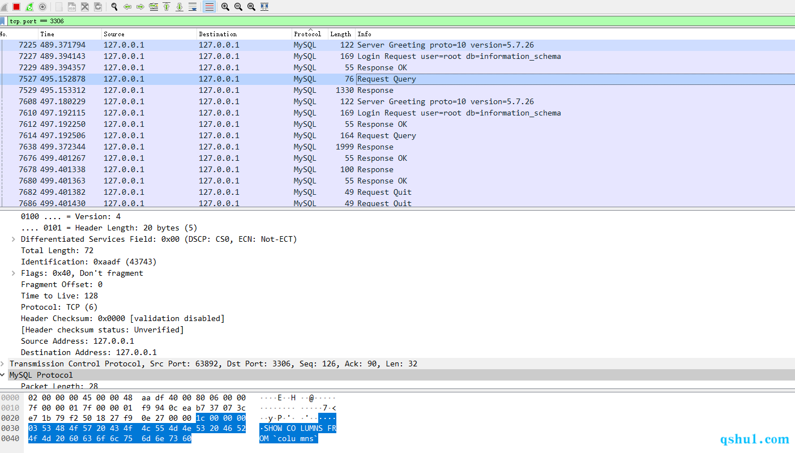
Task: Expand Flags: 0x40, Don't fragment
Action: coord(14,273)
